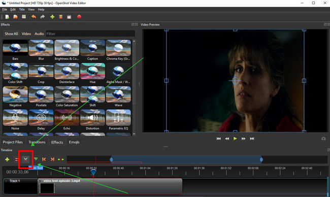Open the Help menu

(41, 10)
